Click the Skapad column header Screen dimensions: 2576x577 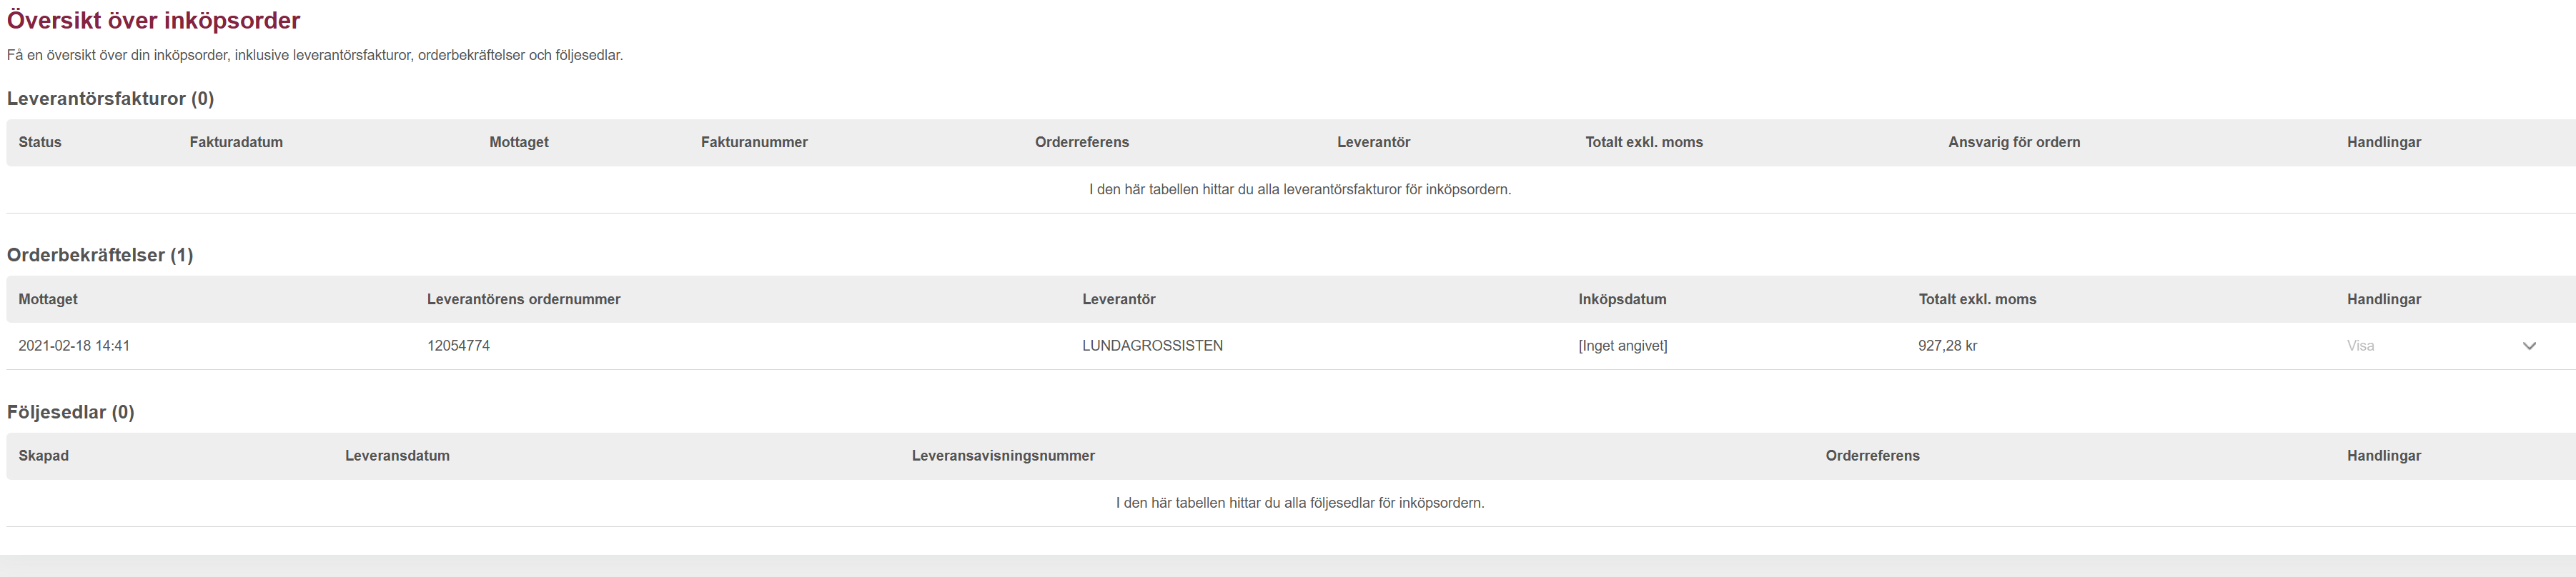44,456
